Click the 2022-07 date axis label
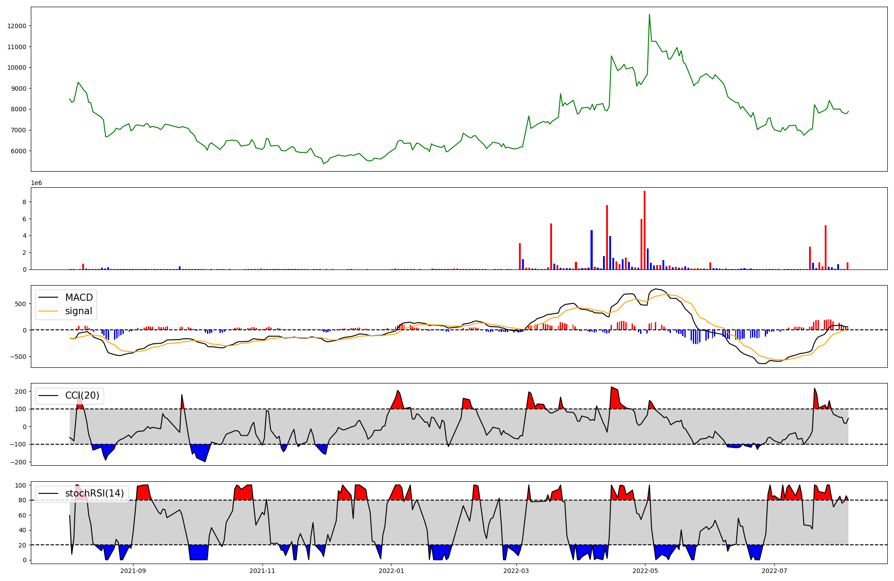This screenshot has height=581, width=894. 774,571
